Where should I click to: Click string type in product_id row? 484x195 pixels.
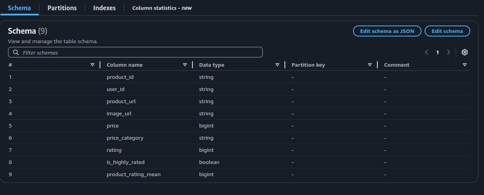click(x=206, y=77)
